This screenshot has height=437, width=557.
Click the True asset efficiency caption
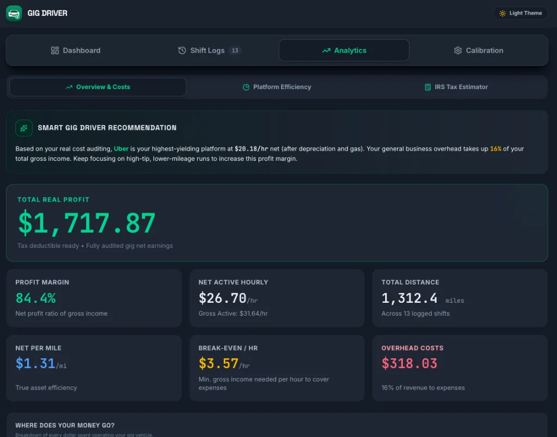pos(46,388)
